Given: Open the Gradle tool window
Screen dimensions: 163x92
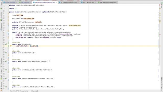Looking at the screenshot, I should coord(162,5).
